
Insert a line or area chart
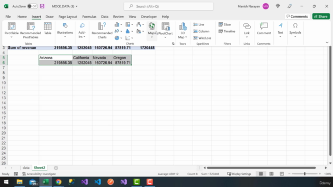point(118,31)
